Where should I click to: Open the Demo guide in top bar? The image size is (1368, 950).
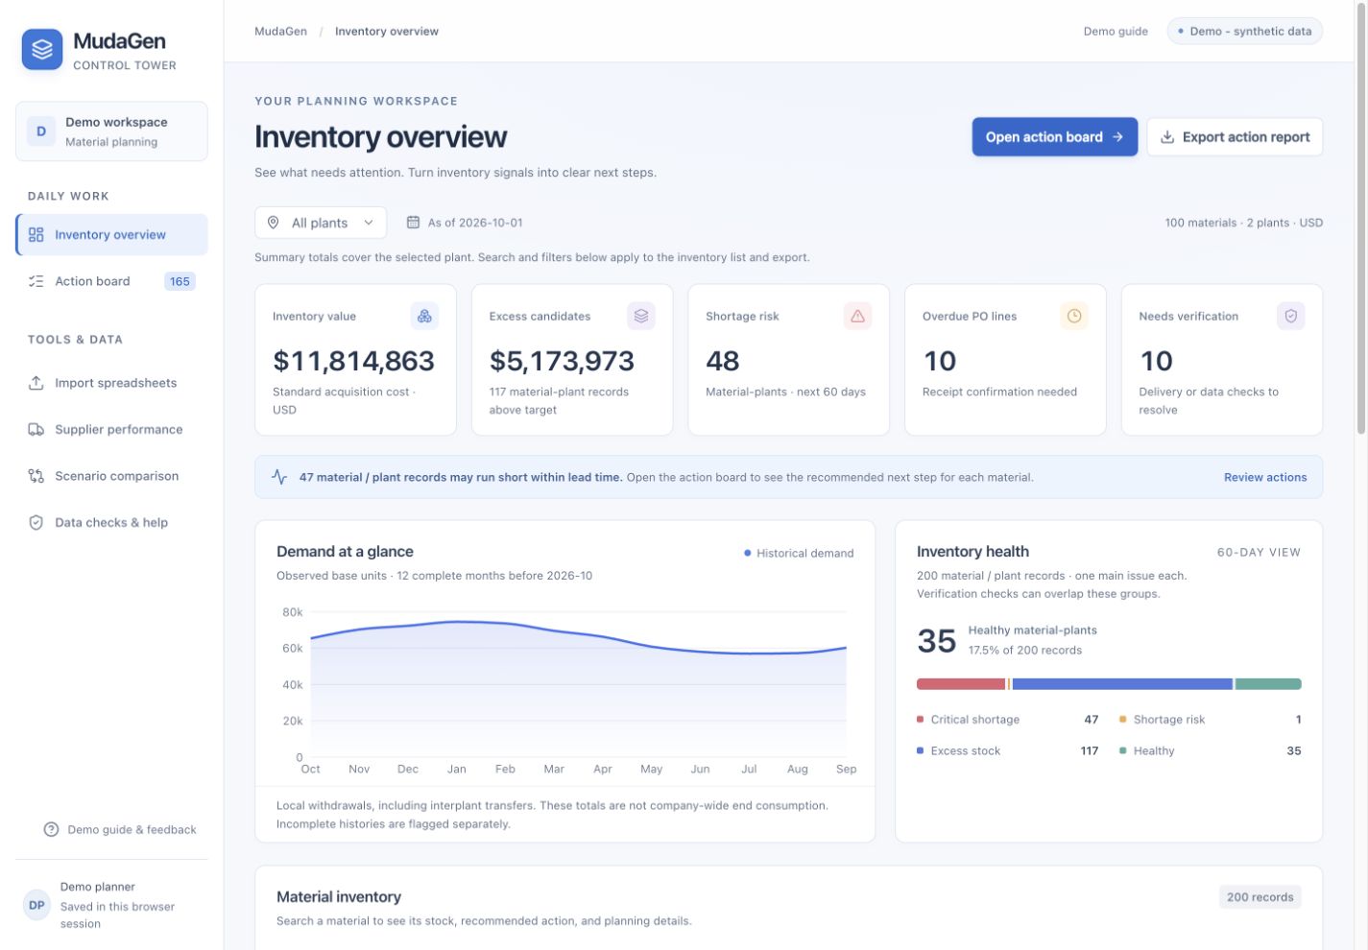coord(1116,32)
